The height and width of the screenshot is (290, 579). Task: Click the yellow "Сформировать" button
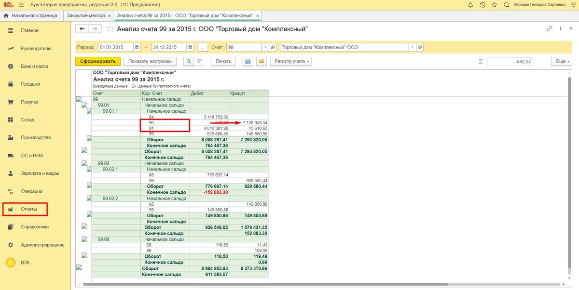pyautogui.click(x=98, y=62)
